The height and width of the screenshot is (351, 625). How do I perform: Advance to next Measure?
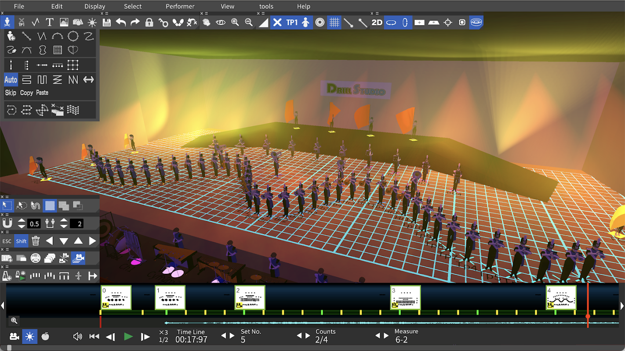[386, 336]
